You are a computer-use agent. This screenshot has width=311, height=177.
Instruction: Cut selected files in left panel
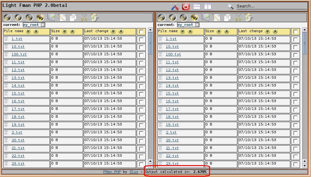pos(84,17)
